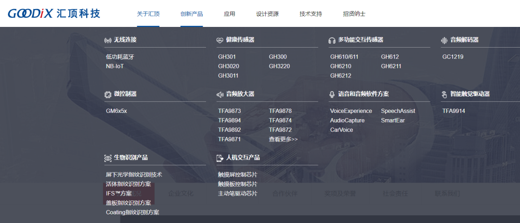Open TFA9873 amplifier
520x223 pixels.
tap(230, 111)
